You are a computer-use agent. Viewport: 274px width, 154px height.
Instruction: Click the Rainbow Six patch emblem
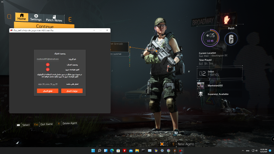coord(231,39)
